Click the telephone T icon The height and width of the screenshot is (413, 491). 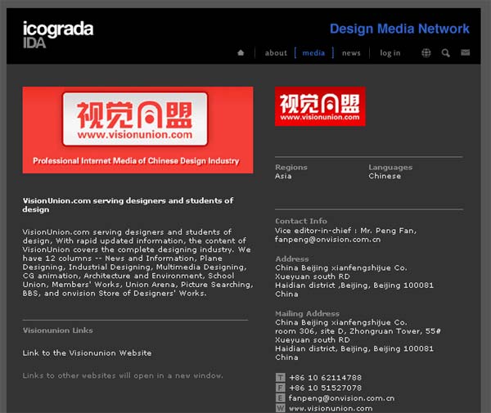coord(280,377)
